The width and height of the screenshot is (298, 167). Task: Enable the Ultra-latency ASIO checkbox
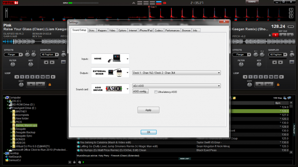tap(156, 91)
